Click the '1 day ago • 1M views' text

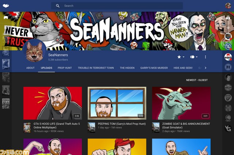pos(110,128)
